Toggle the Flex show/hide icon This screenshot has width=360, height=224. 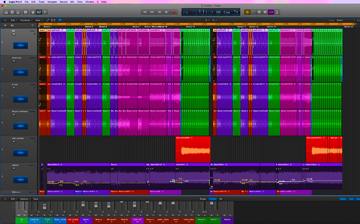pyautogui.click(x=53, y=20)
